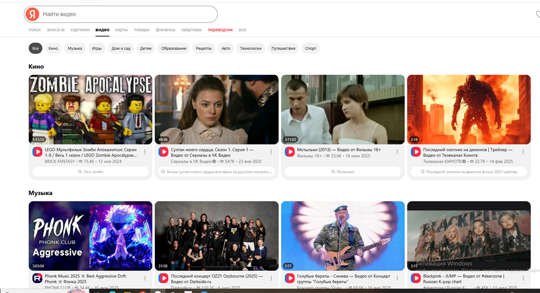Search suggestion 'Последний охотник на демонов фильм 2025 трейлер'
Image resolution: width=540 pixels, height=293 pixels.
pyautogui.click(x=469, y=172)
